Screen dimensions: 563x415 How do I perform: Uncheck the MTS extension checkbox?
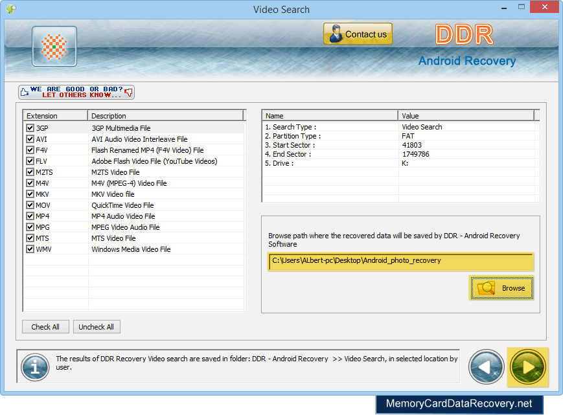pyautogui.click(x=30, y=238)
